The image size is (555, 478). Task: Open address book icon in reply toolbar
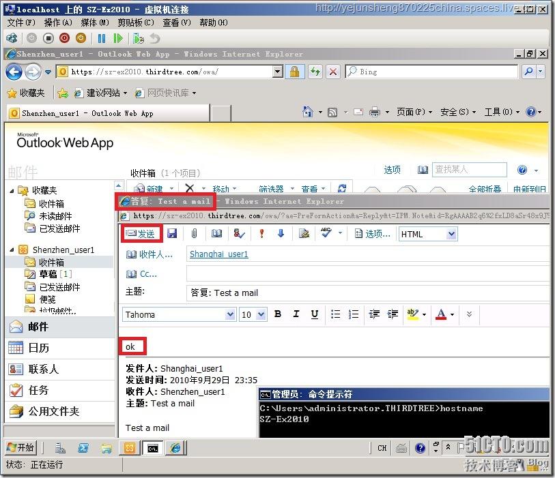coord(216,233)
